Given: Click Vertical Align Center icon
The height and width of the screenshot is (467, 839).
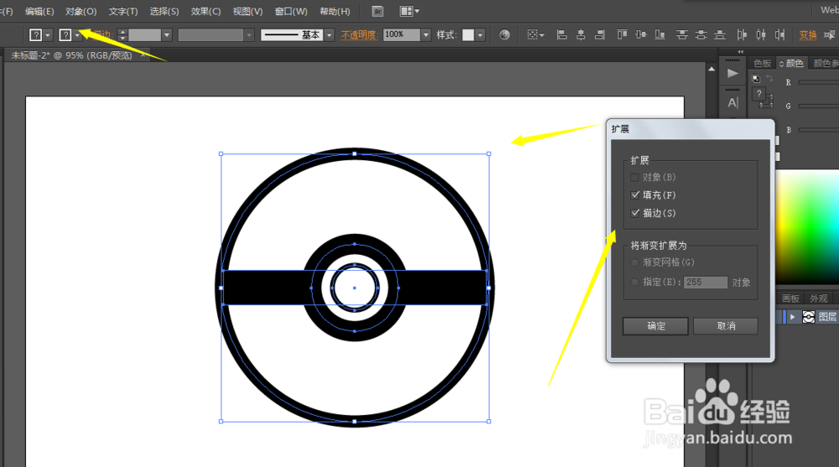Looking at the screenshot, I should (641, 34).
